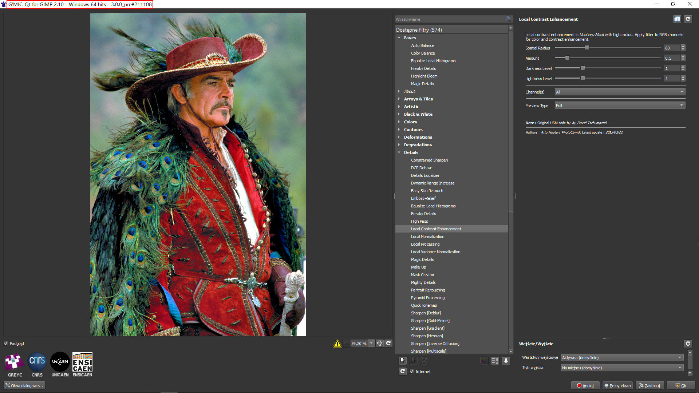This screenshot has width=699, height=393.
Task: Uncheck the Internet checkbox
Action: coord(412,371)
